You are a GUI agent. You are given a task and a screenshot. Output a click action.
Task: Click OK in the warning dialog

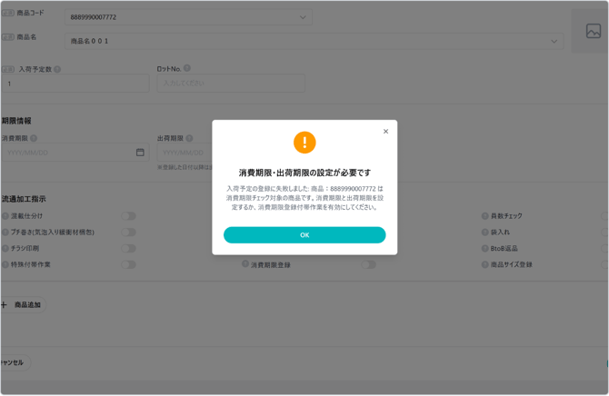tap(304, 235)
